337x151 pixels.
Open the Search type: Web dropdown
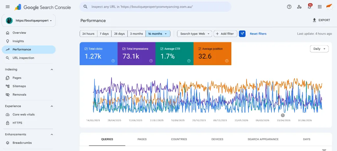[x=194, y=34]
